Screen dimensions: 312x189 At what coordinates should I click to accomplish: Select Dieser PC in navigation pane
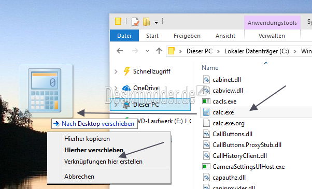point(150,105)
